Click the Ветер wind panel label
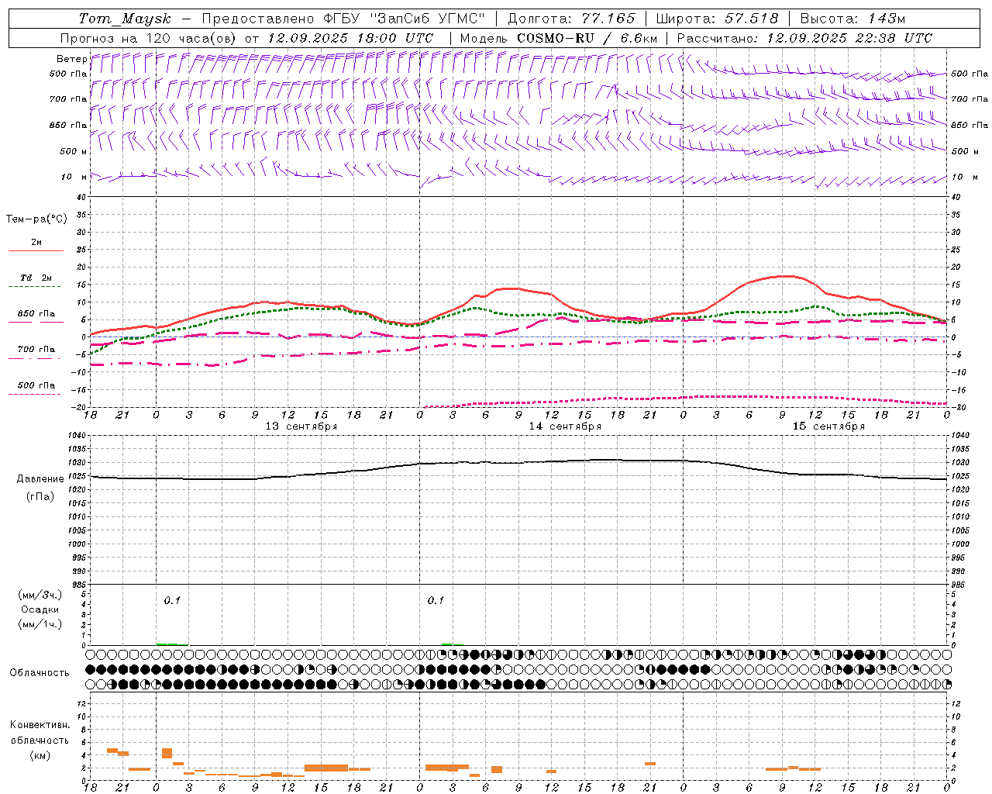Screen dimensions: 992x794 click(x=71, y=59)
